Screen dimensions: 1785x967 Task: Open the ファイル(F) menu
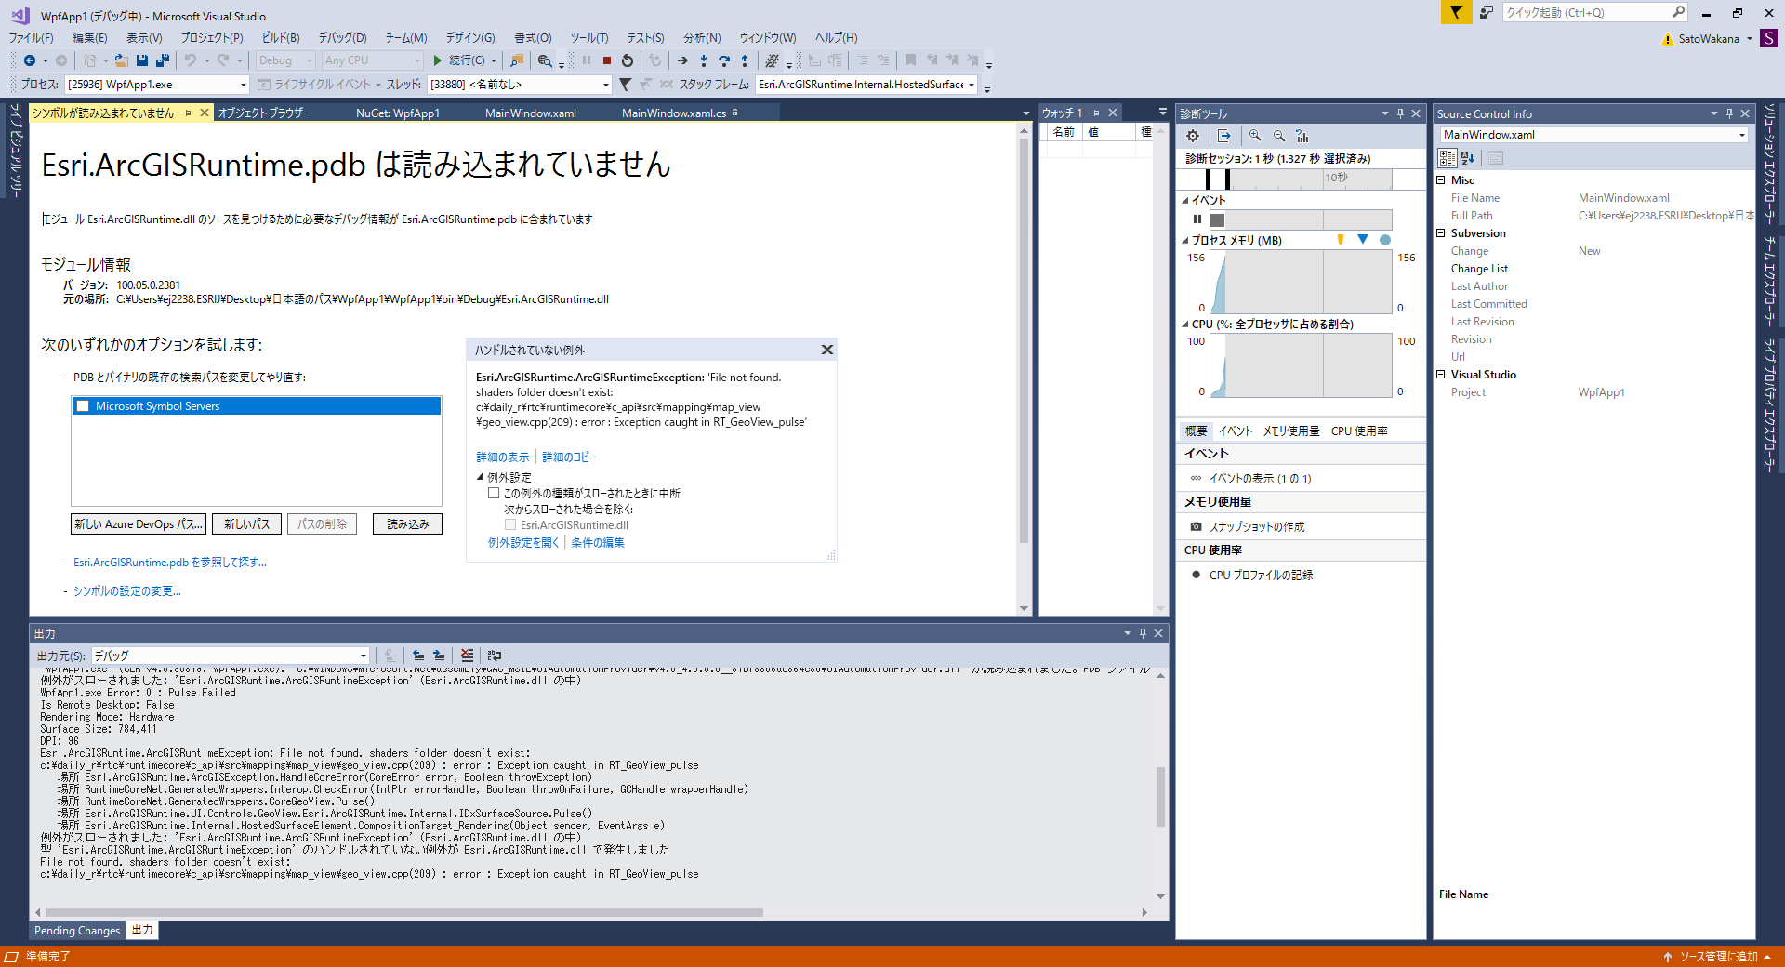[x=32, y=38]
